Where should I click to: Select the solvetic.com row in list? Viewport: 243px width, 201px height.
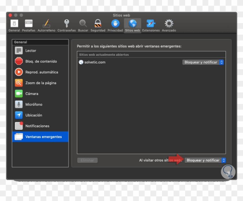tap(130, 62)
